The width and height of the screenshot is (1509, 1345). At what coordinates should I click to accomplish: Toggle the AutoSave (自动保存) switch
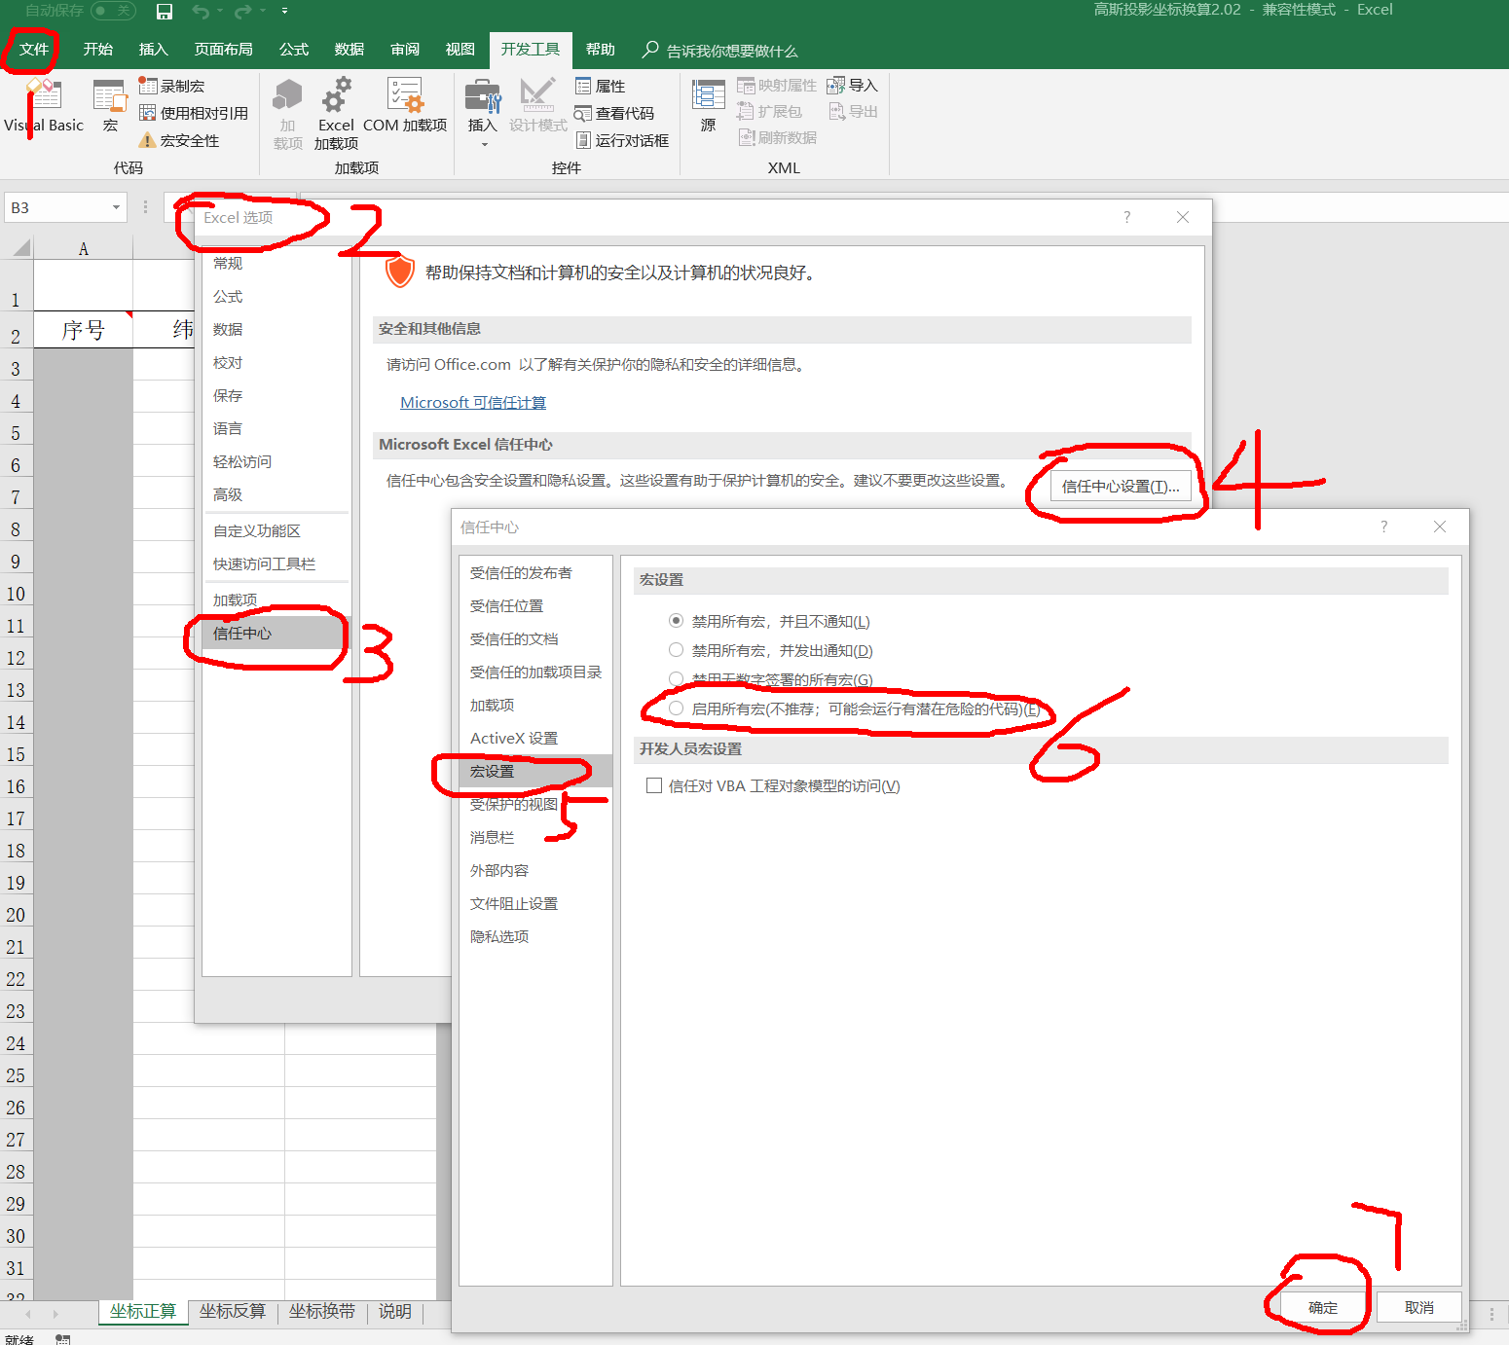coord(114,11)
